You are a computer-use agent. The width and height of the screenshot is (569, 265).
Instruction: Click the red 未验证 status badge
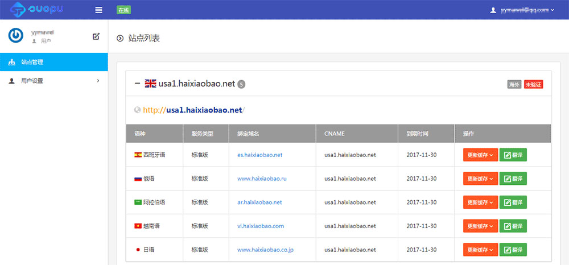(533, 84)
